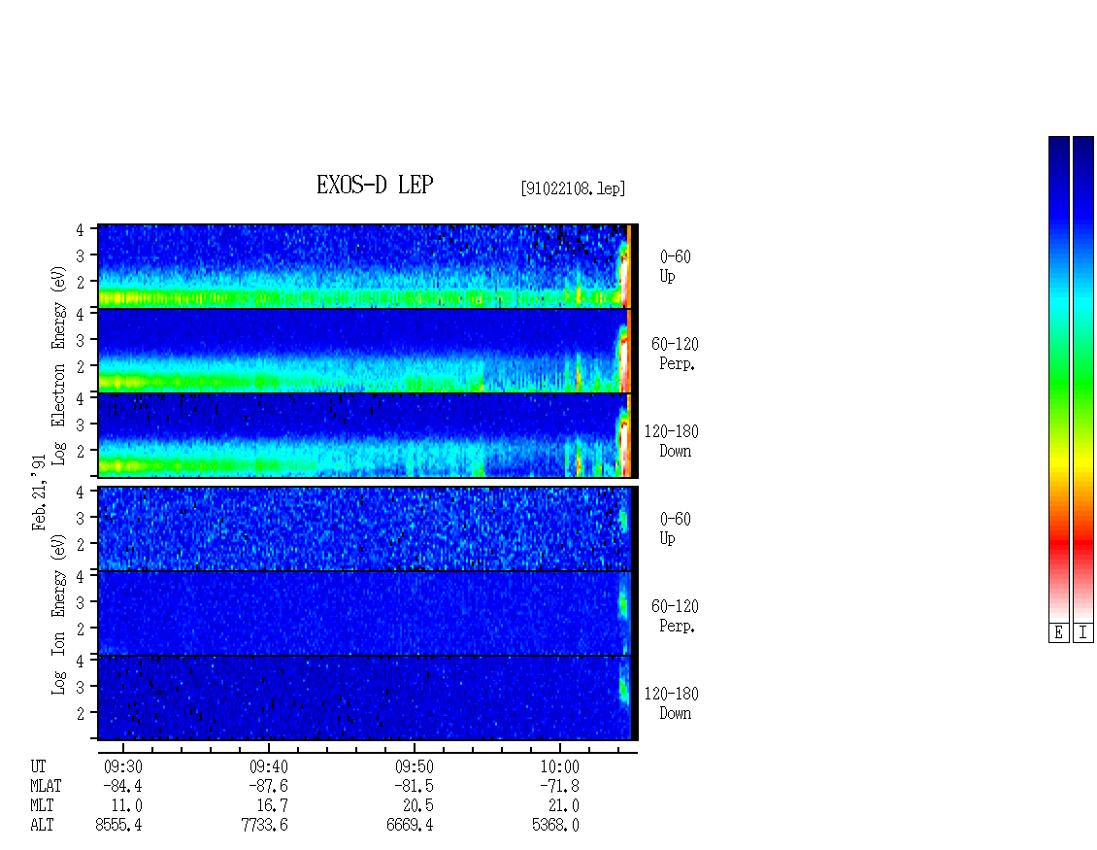Select the 09:50 time tick label

(415, 766)
